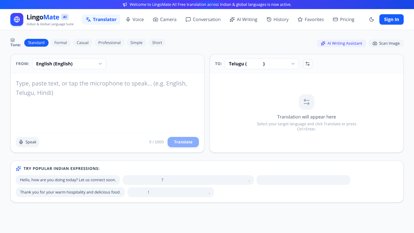The height and width of the screenshot is (233, 414).
Task: Open the Pricing page
Action: pos(344,19)
